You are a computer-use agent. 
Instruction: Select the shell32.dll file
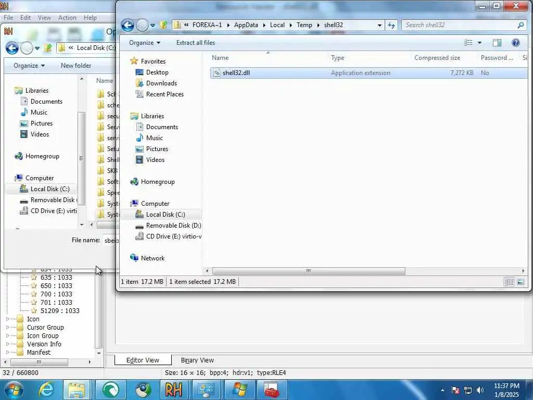pos(369,73)
